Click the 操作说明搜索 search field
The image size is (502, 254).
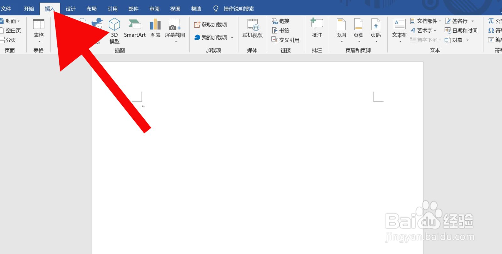click(239, 9)
